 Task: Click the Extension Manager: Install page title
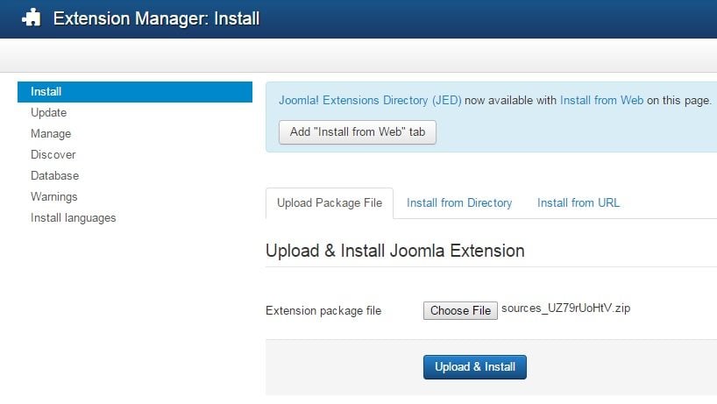156,18
